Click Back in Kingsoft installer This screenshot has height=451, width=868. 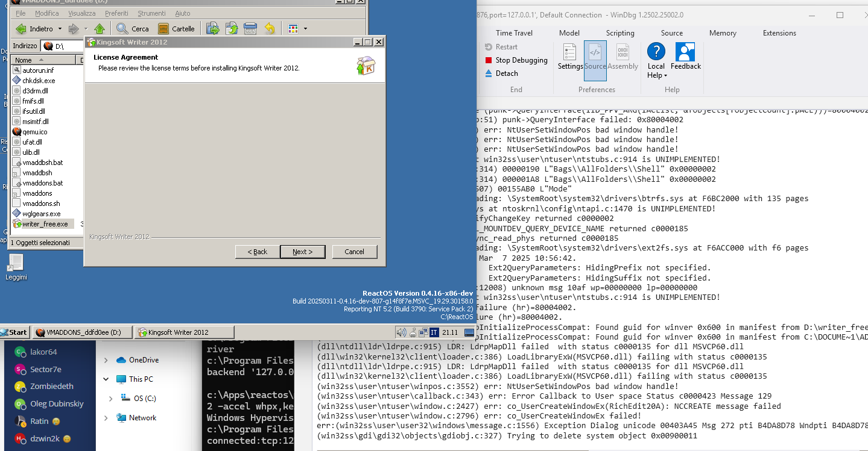pos(258,252)
